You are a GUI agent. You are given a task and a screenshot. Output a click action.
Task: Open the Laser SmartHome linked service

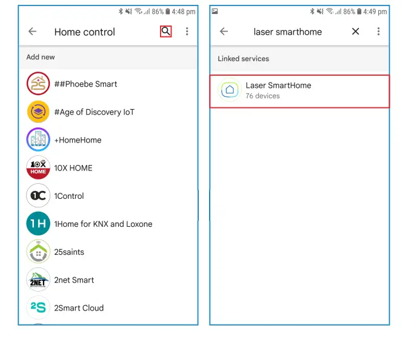tap(300, 92)
